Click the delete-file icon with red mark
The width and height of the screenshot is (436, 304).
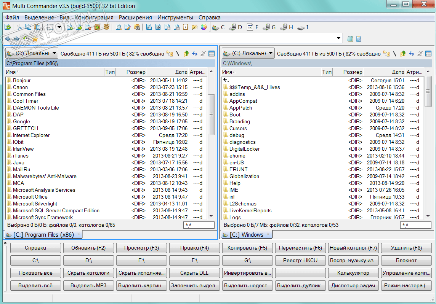point(88,27)
